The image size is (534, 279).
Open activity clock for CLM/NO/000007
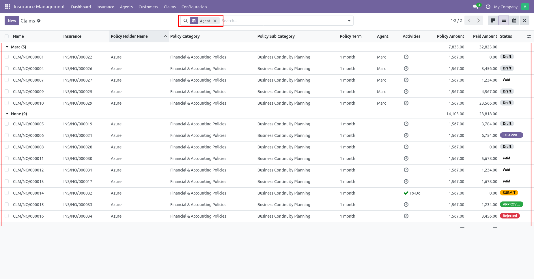[x=406, y=80]
